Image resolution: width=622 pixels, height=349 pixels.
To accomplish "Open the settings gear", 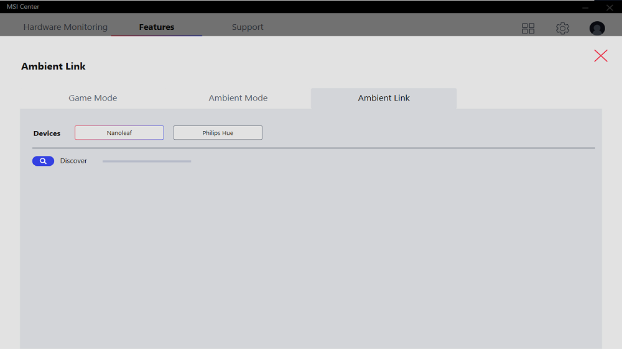I will [562, 28].
